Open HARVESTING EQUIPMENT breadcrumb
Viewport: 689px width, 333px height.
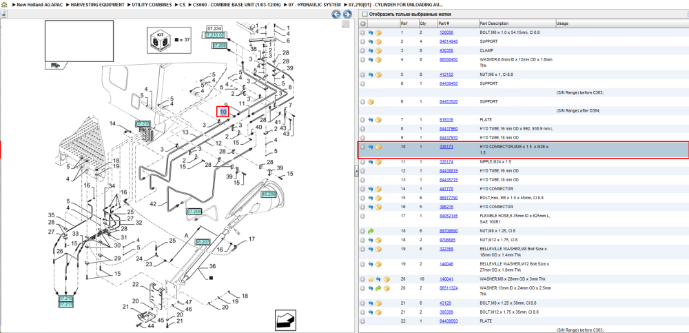98,4
